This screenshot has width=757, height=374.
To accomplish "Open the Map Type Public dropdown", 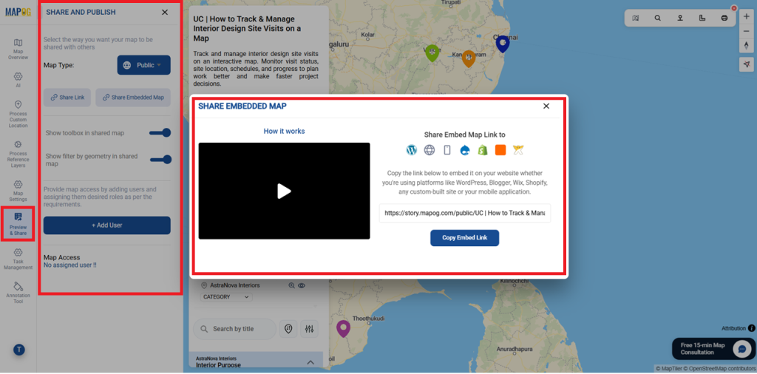I will coord(144,65).
